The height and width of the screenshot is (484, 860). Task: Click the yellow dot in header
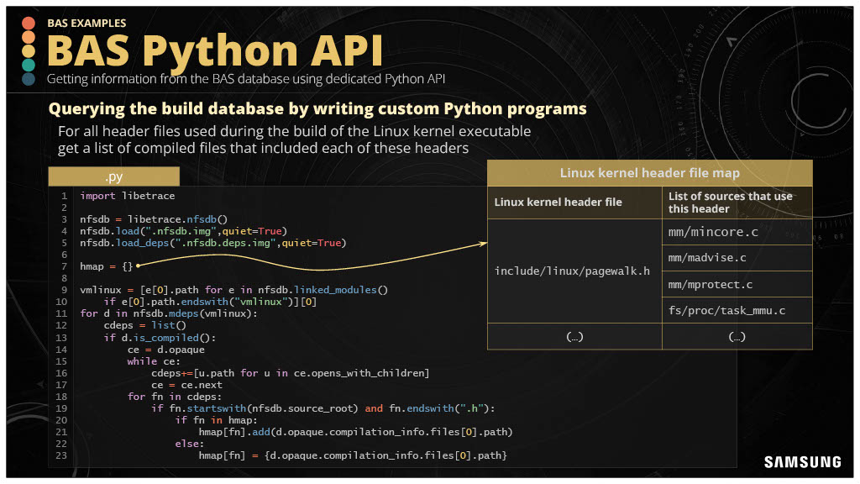click(29, 51)
